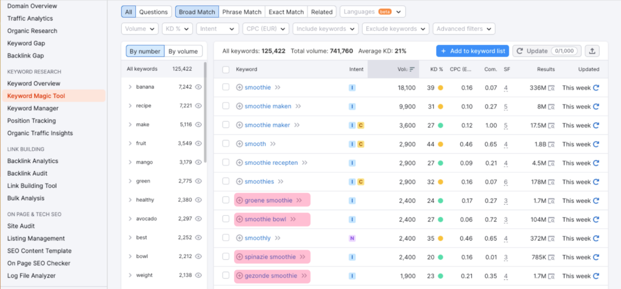The image size is (621, 289).
Task: Click double arrow next to smoothie bowl
Action: (293, 219)
